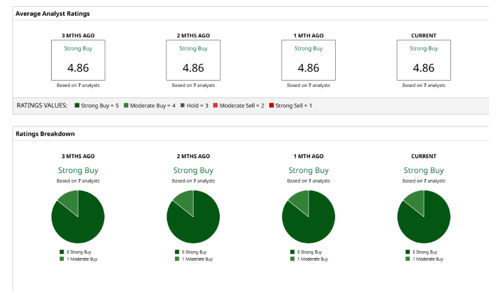Select the 2 MTHS AGO average rating box
The width and height of the screenshot is (501, 291).
[193, 60]
